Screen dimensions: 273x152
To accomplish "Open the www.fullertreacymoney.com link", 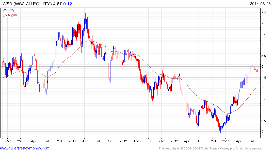I will [x=25, y=148].
